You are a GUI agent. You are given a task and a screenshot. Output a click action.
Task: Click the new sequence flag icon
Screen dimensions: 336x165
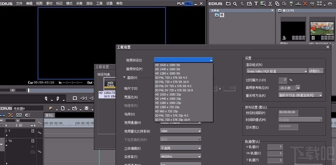[51, 109]
